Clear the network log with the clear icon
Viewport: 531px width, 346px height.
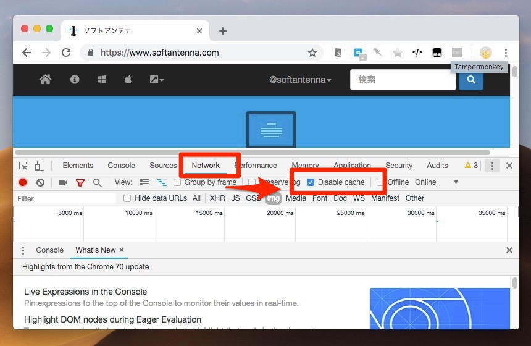tap(40, 182)
